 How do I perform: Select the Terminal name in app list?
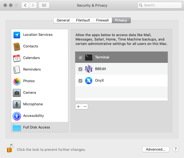[102, 57]
